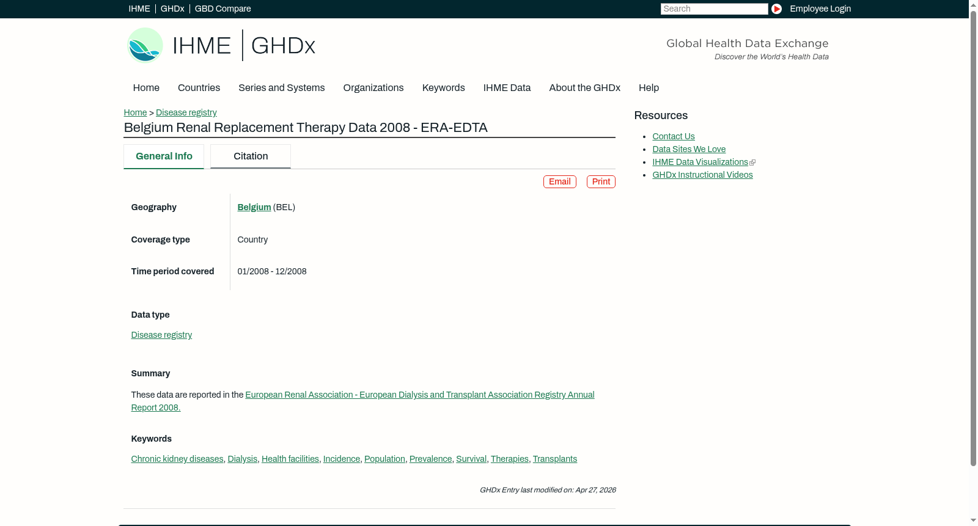Click Disease registry breadcrumb link
The width and height of the screenshot is (978, 526).
[186, 112]
